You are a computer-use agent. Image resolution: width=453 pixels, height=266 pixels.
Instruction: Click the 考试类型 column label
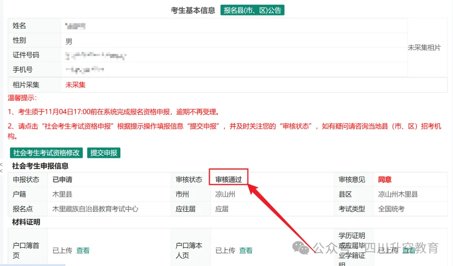point(352,209)
